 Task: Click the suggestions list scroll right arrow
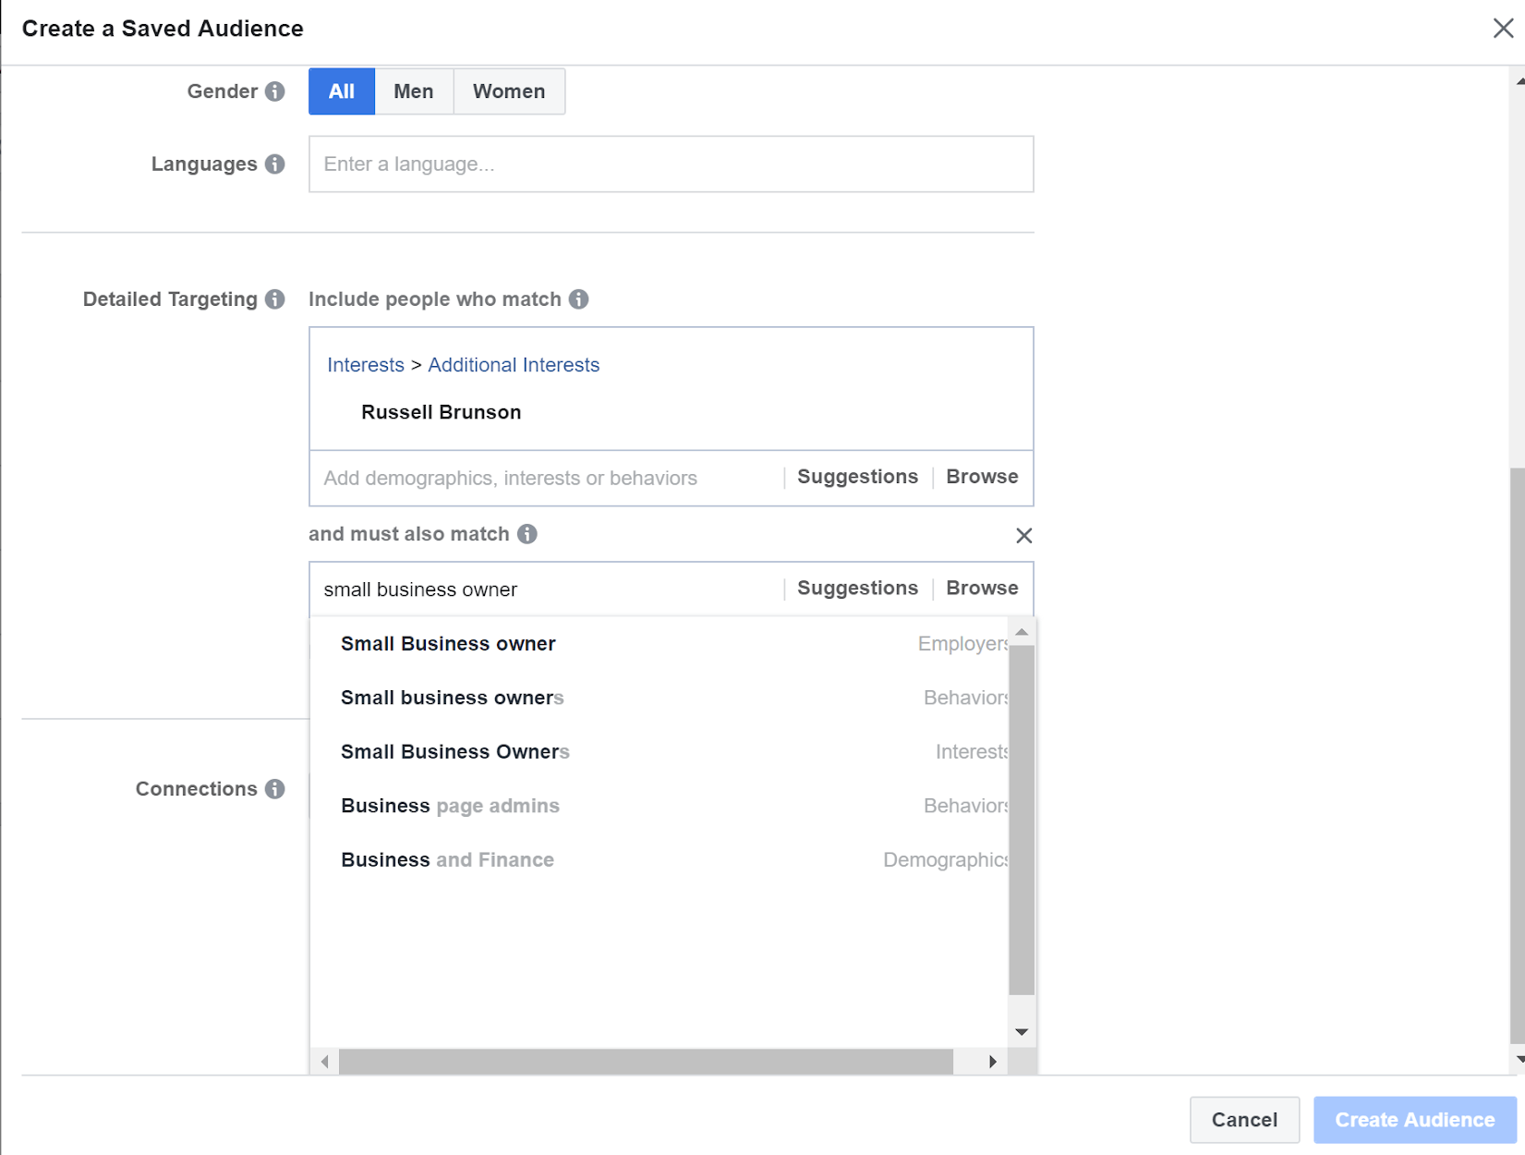point(993,1062)
